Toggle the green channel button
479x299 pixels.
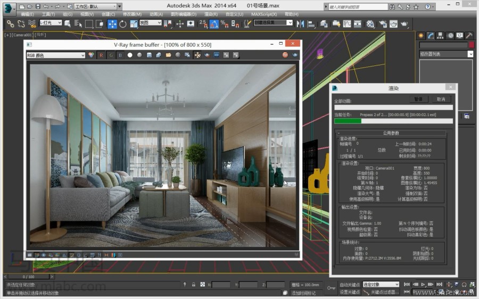(x=110, y=55)
